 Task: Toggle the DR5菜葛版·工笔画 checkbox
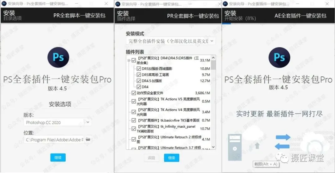coord(138,75)
